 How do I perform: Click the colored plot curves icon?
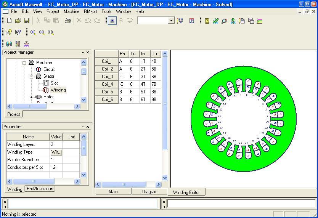260,21
